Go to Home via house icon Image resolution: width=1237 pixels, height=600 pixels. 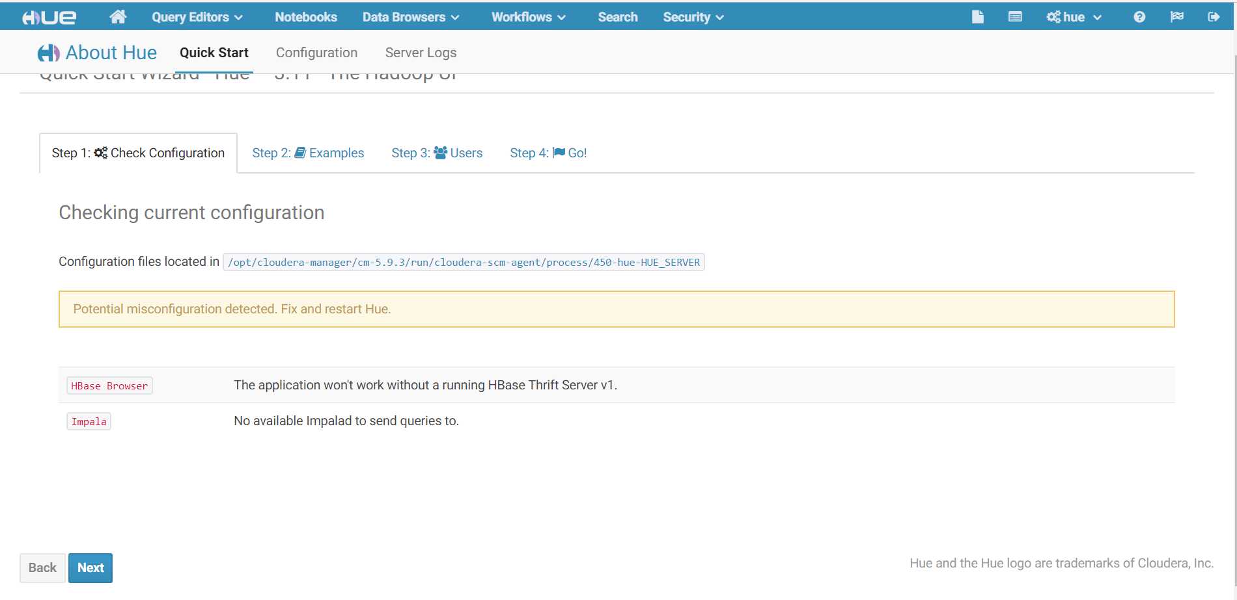(118, 17)
